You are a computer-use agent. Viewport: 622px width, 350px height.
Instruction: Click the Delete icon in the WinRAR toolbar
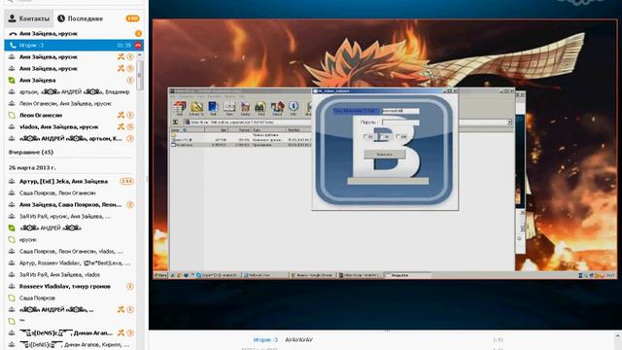click(245, 108)
